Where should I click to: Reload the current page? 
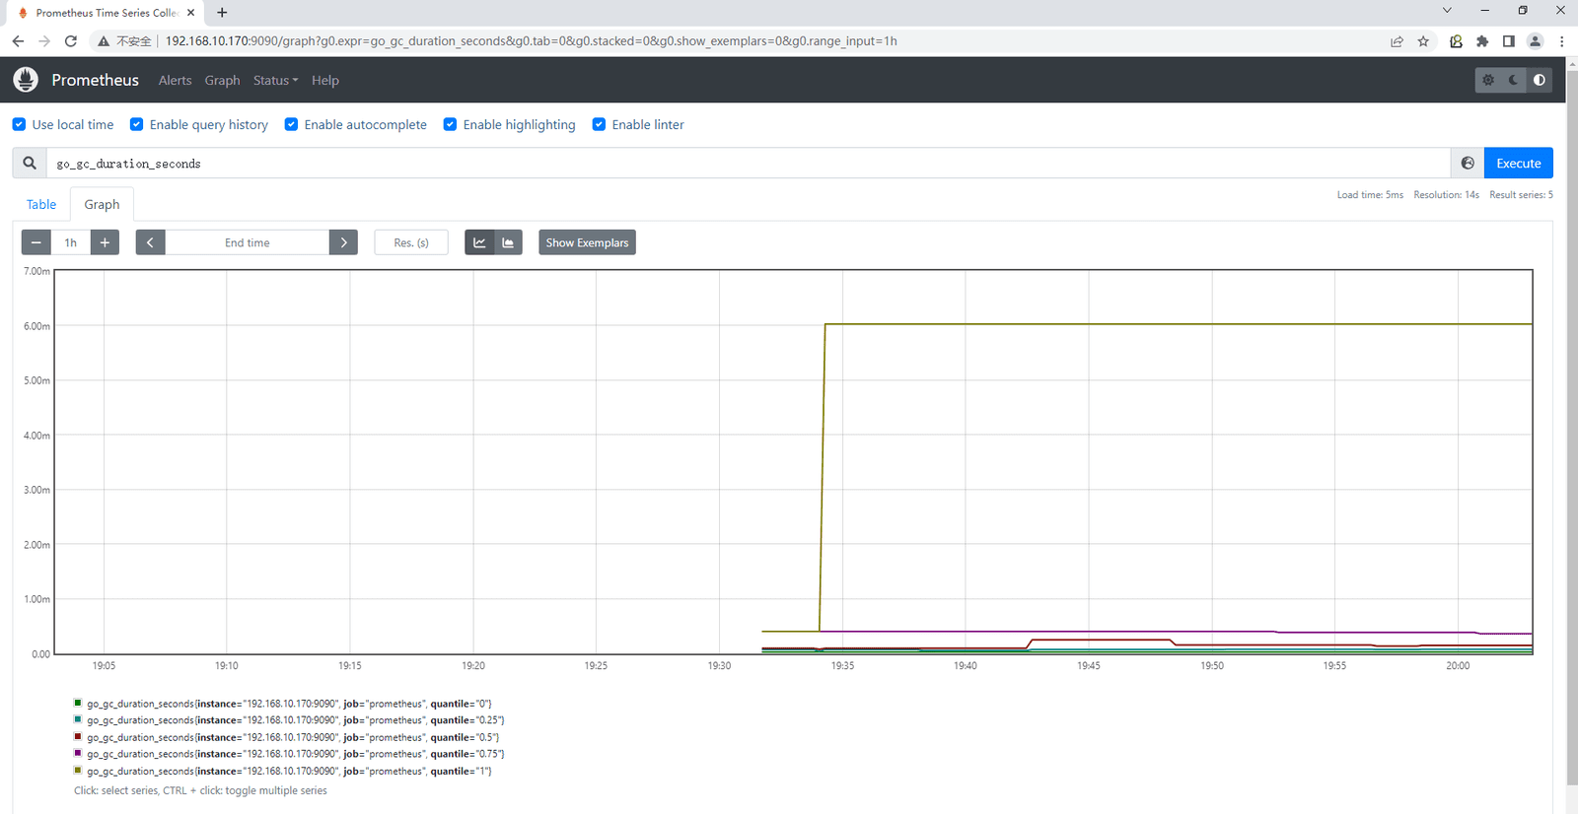point(71,41)
